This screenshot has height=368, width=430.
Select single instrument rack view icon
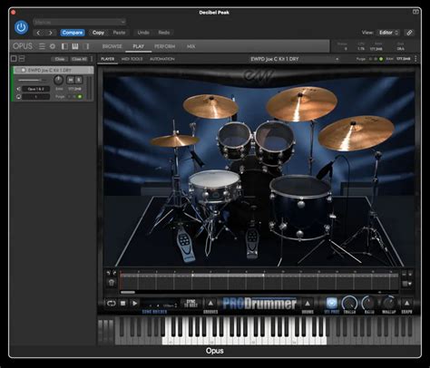click(x=14, y=58)
